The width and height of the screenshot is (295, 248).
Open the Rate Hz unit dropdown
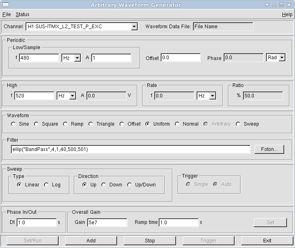[212, 96]
